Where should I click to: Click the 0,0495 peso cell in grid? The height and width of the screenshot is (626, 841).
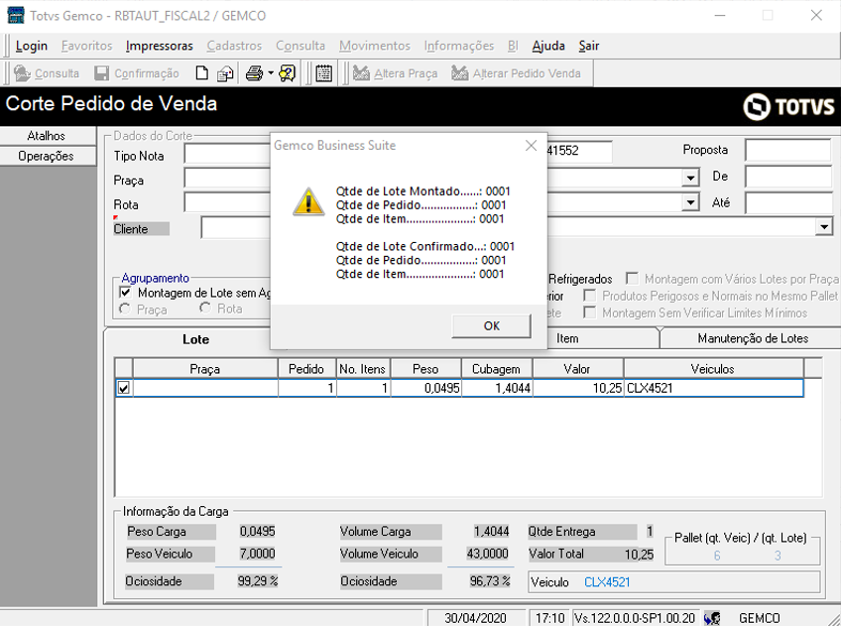pyautogui.click(x=425, y=388)
